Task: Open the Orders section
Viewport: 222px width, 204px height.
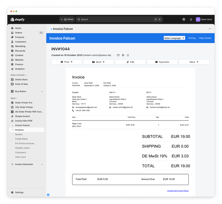Action: click(x=18, y=33)
